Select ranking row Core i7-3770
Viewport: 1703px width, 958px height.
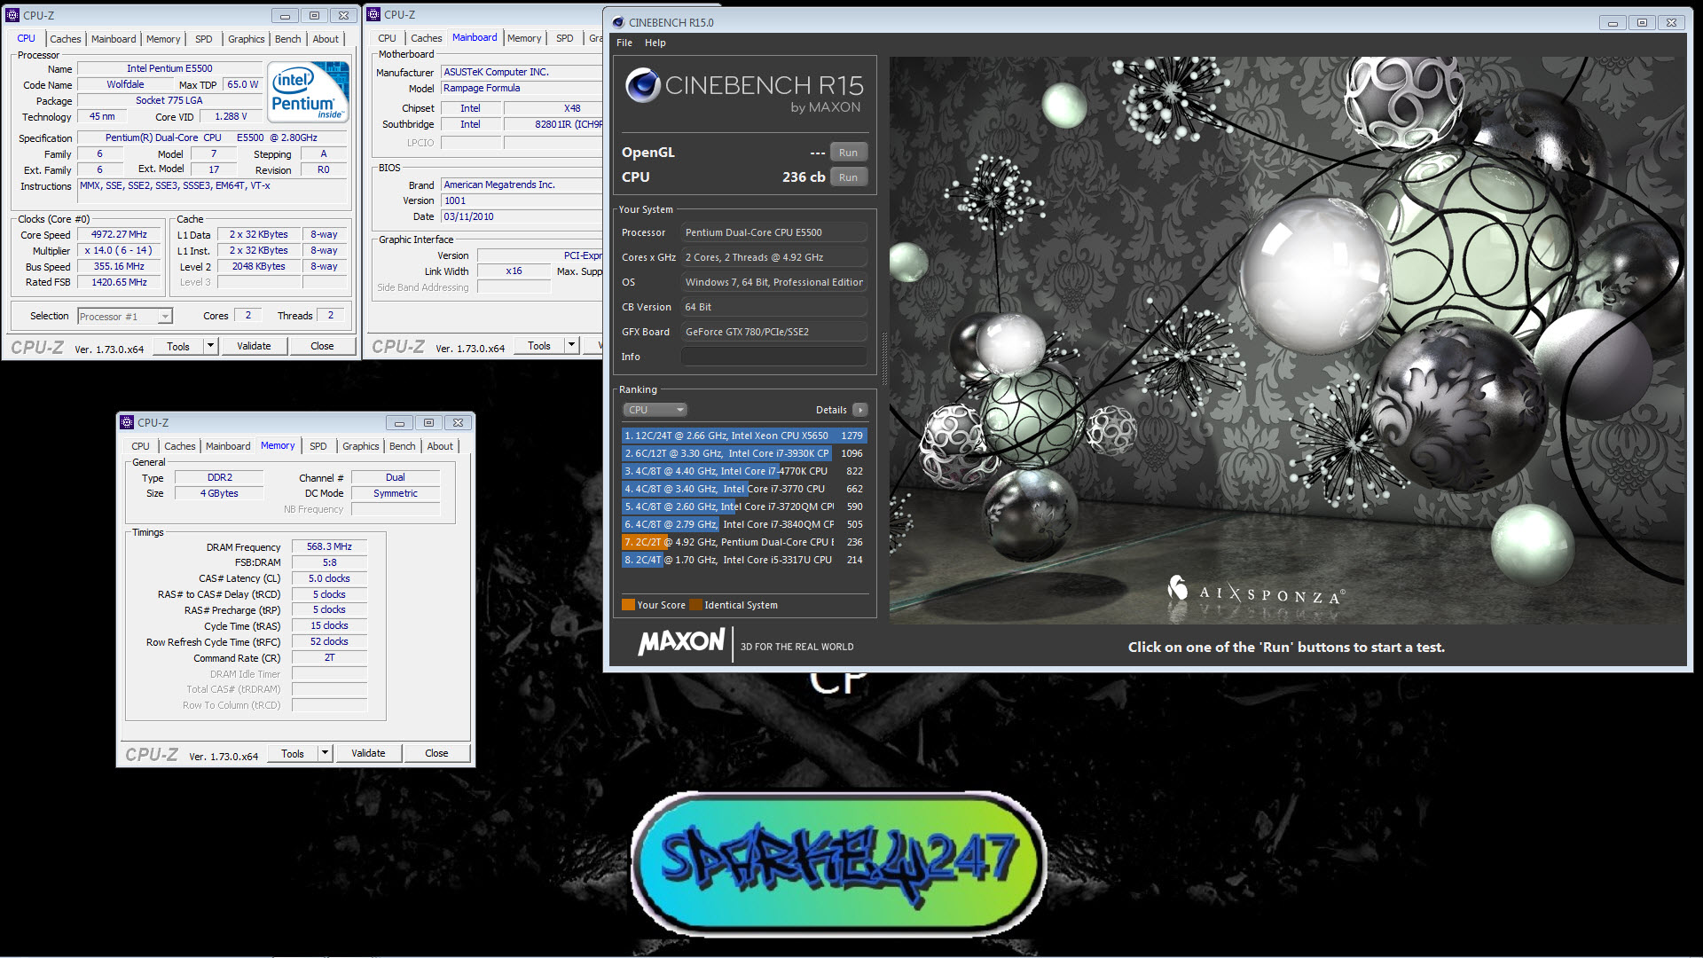tap(743, 489)
